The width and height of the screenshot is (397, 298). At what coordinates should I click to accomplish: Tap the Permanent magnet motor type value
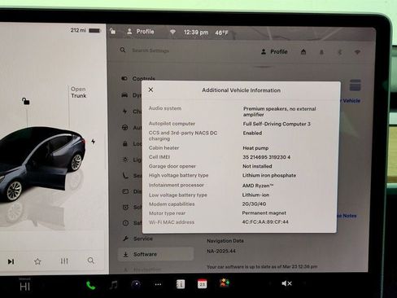pyautogui.click(x=264, y=213)
